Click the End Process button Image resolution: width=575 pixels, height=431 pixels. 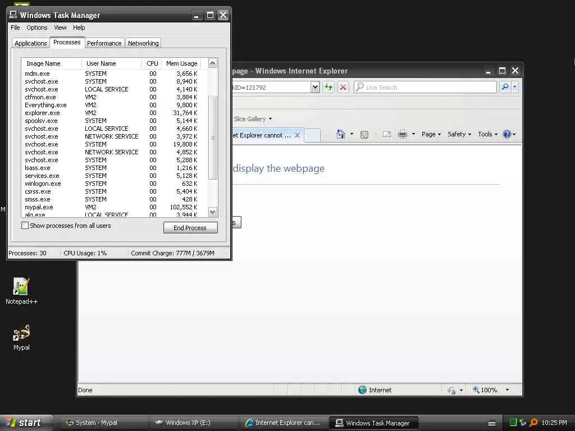click(190, 228)
